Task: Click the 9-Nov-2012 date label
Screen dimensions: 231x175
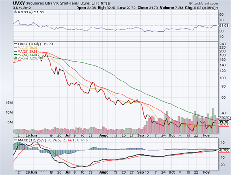Action: pos(22,8)
